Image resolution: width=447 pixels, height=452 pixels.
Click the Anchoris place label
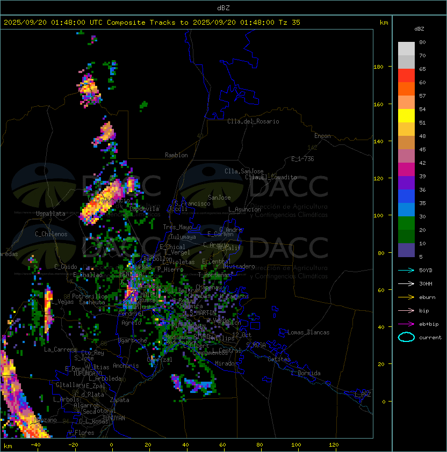click(x=126, y=366)
